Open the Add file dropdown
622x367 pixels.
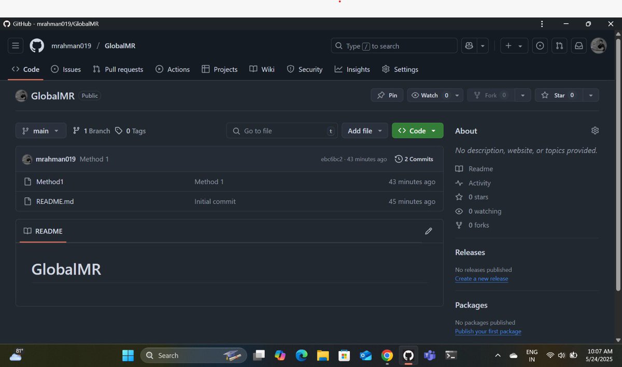pos(365,131)
